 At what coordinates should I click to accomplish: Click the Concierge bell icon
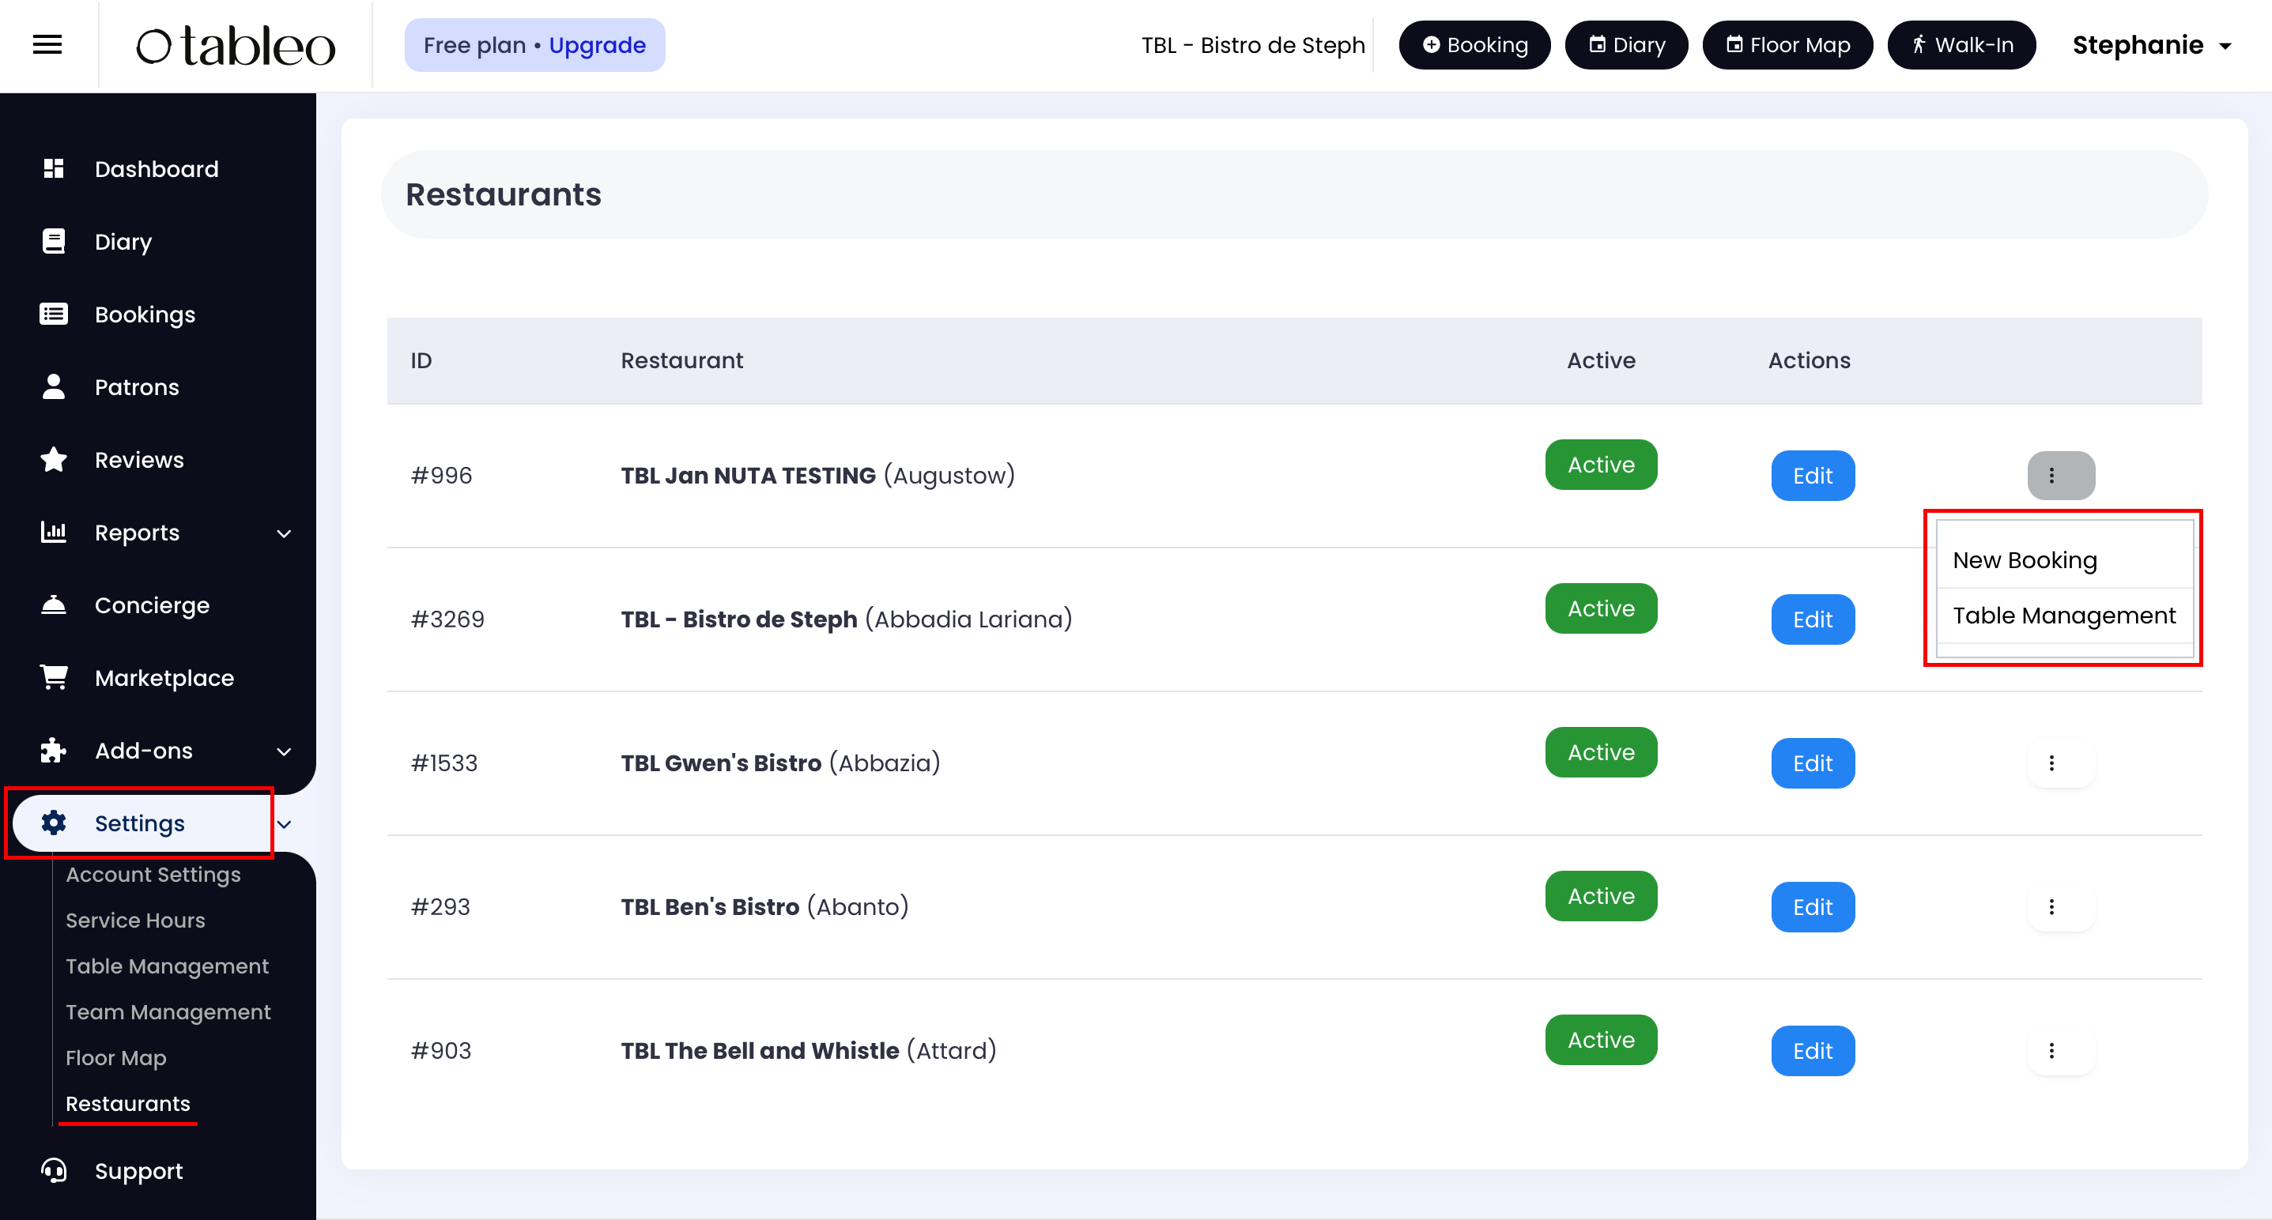click(54, 604)
